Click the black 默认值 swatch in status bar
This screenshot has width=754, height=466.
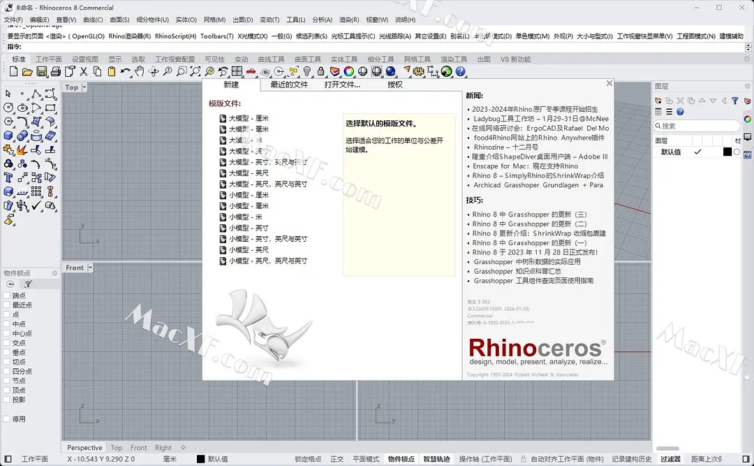(200, 459)
